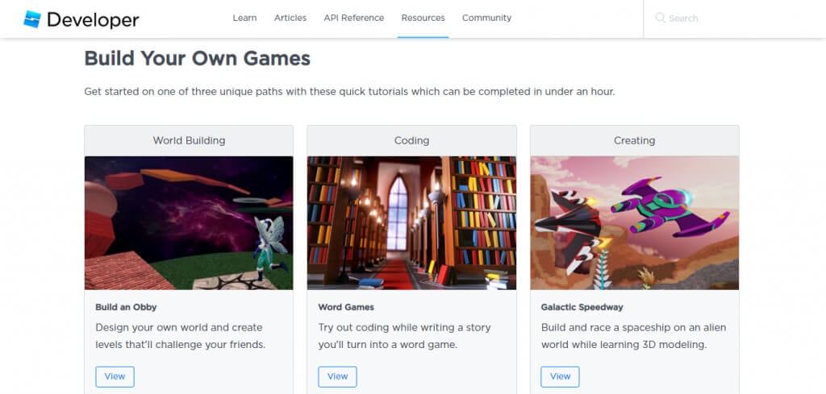826x394 pixels.
Task: Open the Word Games library thumbnail
Action: [411, 222]
